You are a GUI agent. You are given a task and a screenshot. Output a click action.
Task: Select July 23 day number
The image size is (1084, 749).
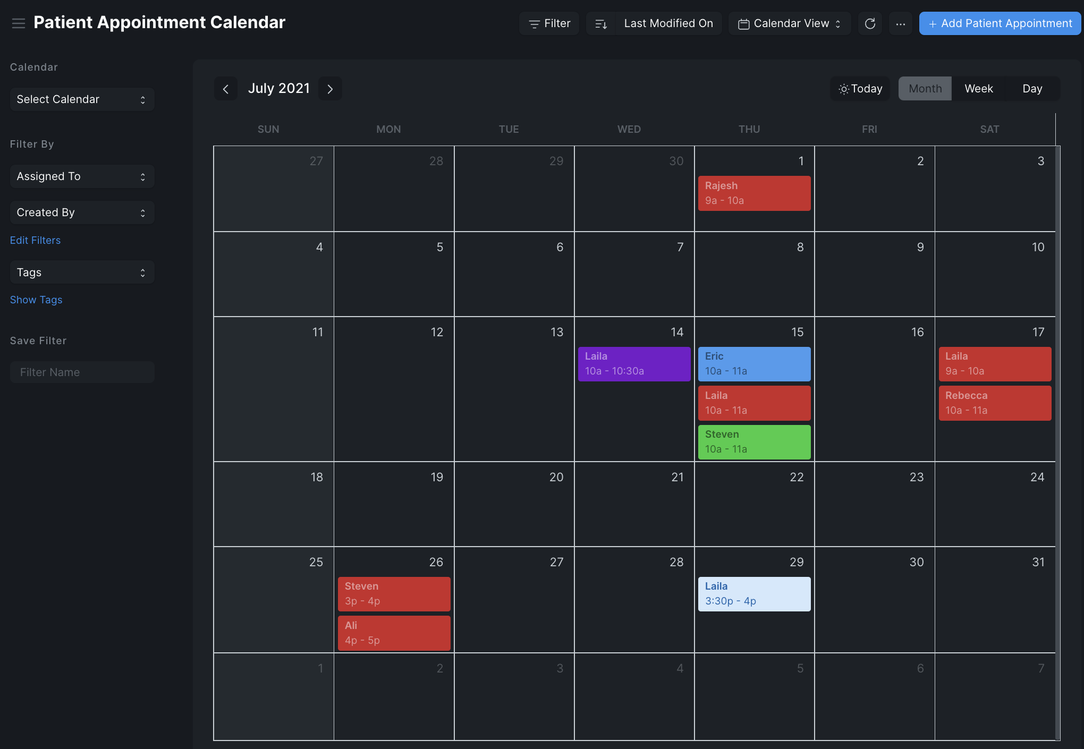click(917, 478)
